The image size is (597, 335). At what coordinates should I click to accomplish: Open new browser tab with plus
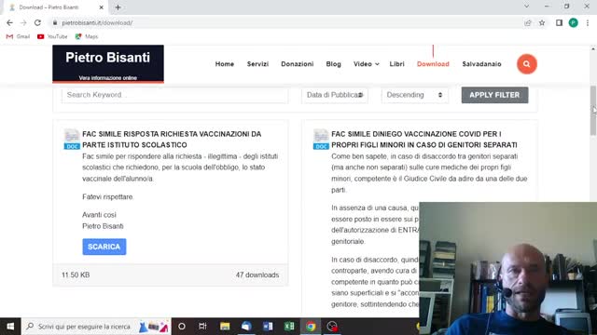point(118,7)
